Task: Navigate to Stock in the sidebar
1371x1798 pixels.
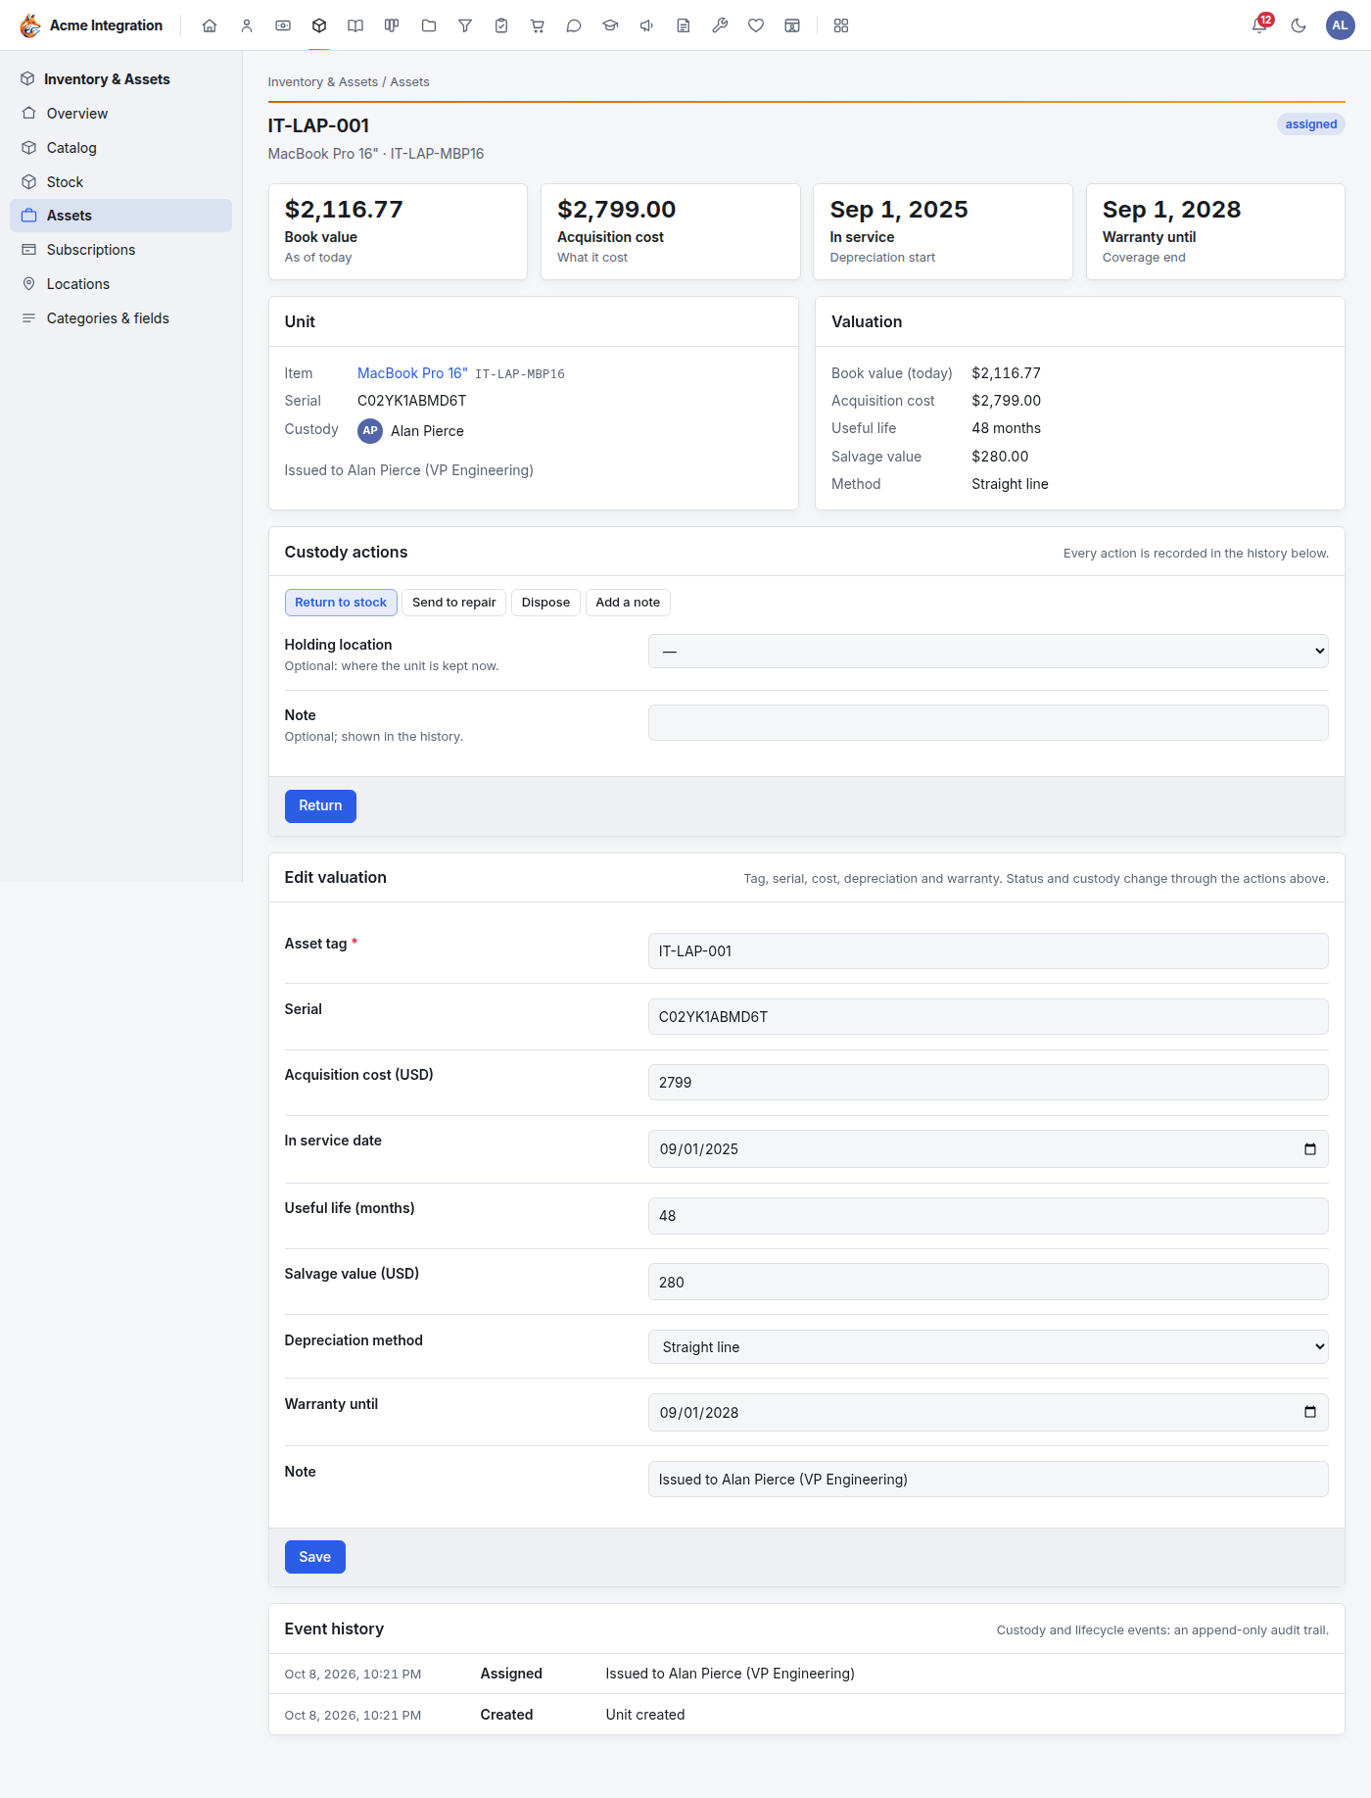Action: [120, 182]
